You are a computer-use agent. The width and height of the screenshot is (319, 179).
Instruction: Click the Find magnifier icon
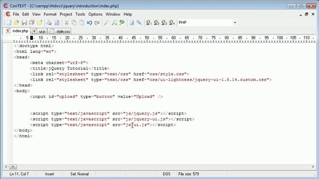click(106, 22)
